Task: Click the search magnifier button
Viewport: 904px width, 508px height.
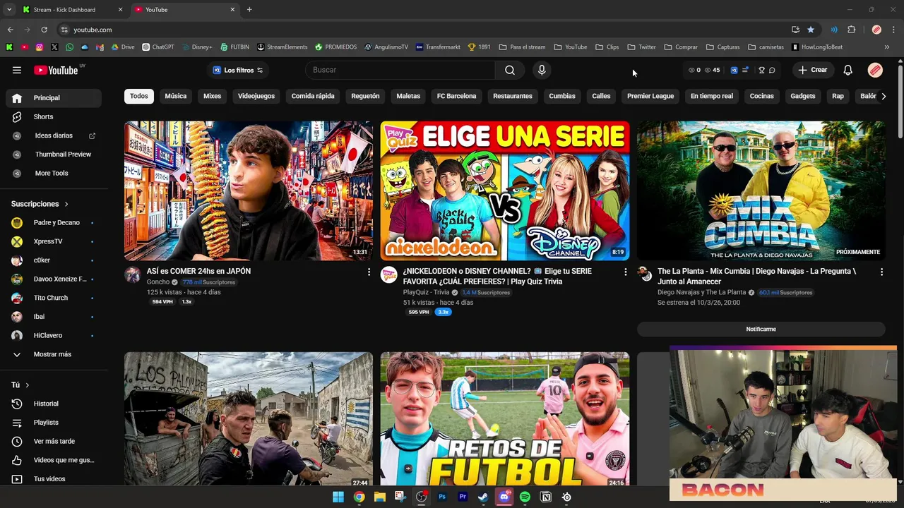Action: click(510, 70)
